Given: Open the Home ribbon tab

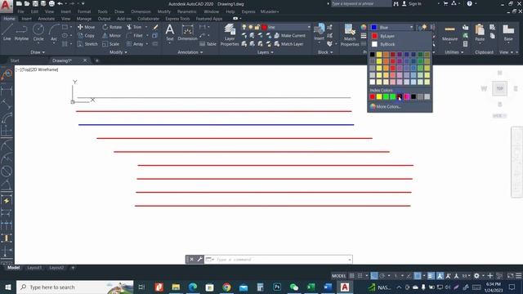Looking at the screenshot, I should click(9, 19).
